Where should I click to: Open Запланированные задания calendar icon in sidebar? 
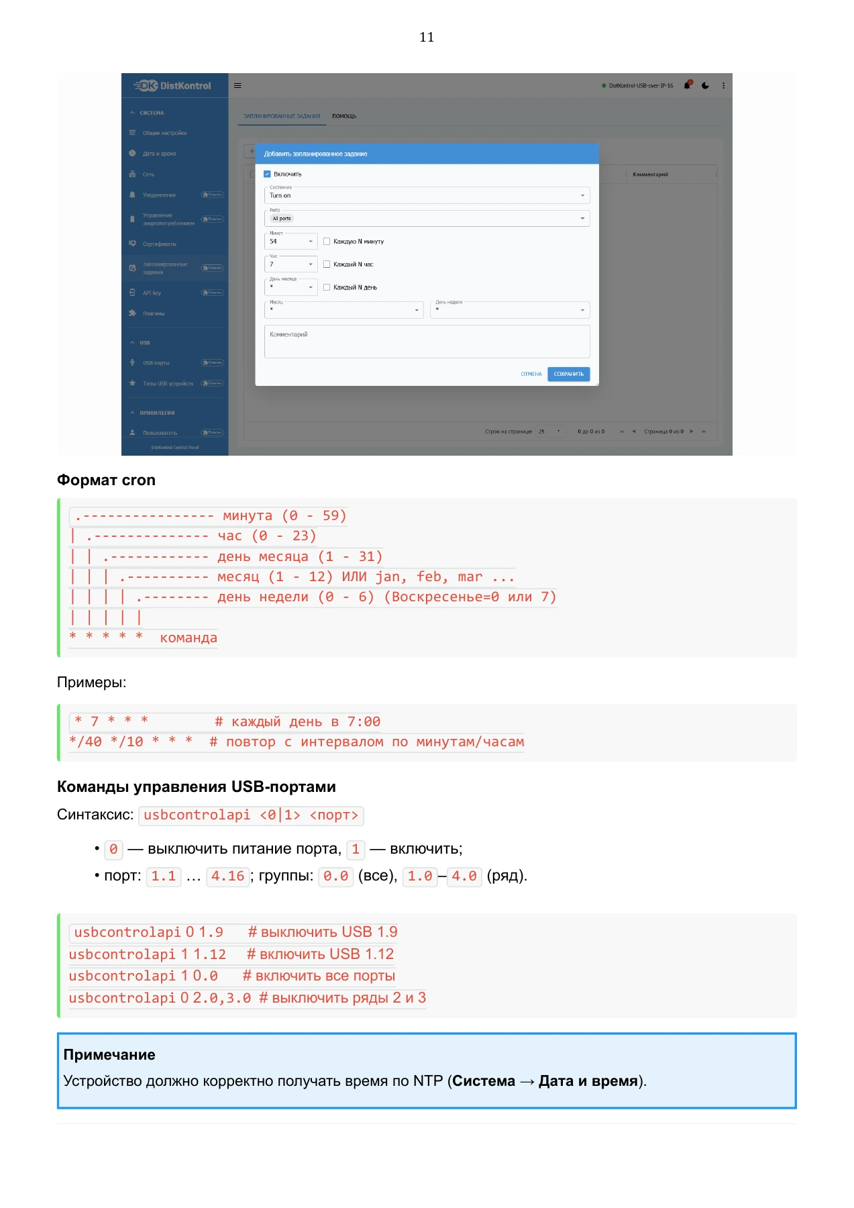132,268
